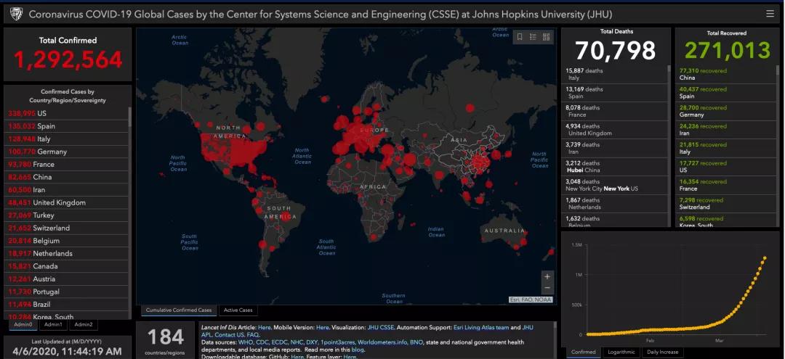
Task: Open the ECDC data source link
Action: tap(279, 342)
